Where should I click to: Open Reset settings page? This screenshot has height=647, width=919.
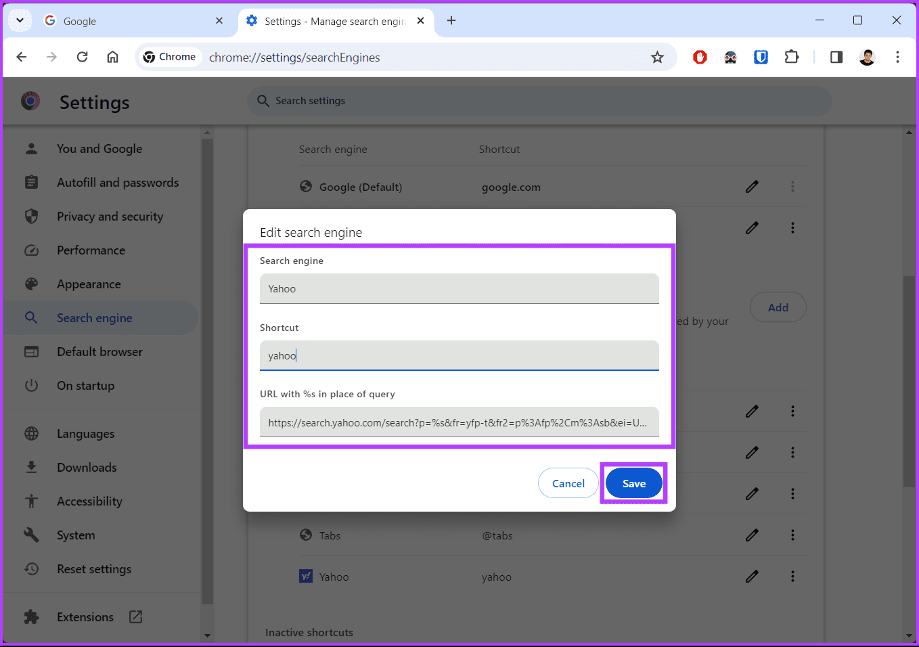94,569
